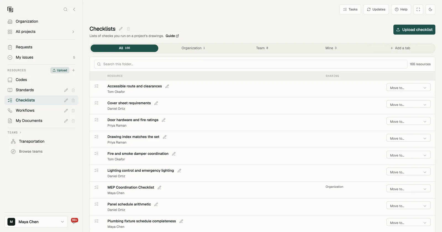Open the notifications bell showing 99+

74,221
